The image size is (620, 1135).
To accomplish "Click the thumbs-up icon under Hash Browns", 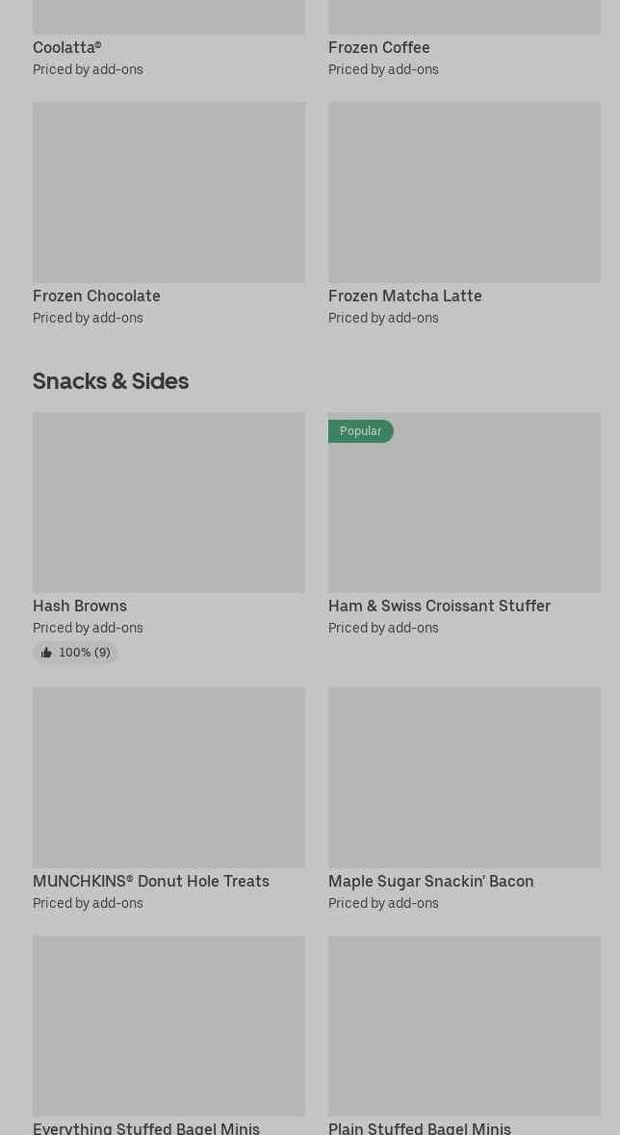I will (46, 653).
